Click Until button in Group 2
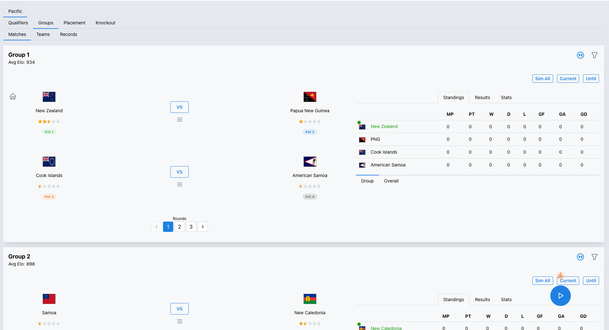The height and width of the screenshot is (330, 609). 591,281
